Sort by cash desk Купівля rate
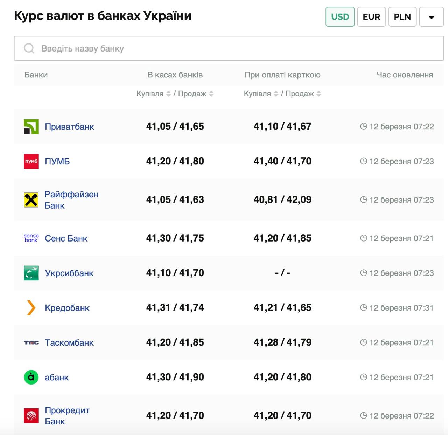The height and width of the screenshot is (435, 448). tap(168, 94)
